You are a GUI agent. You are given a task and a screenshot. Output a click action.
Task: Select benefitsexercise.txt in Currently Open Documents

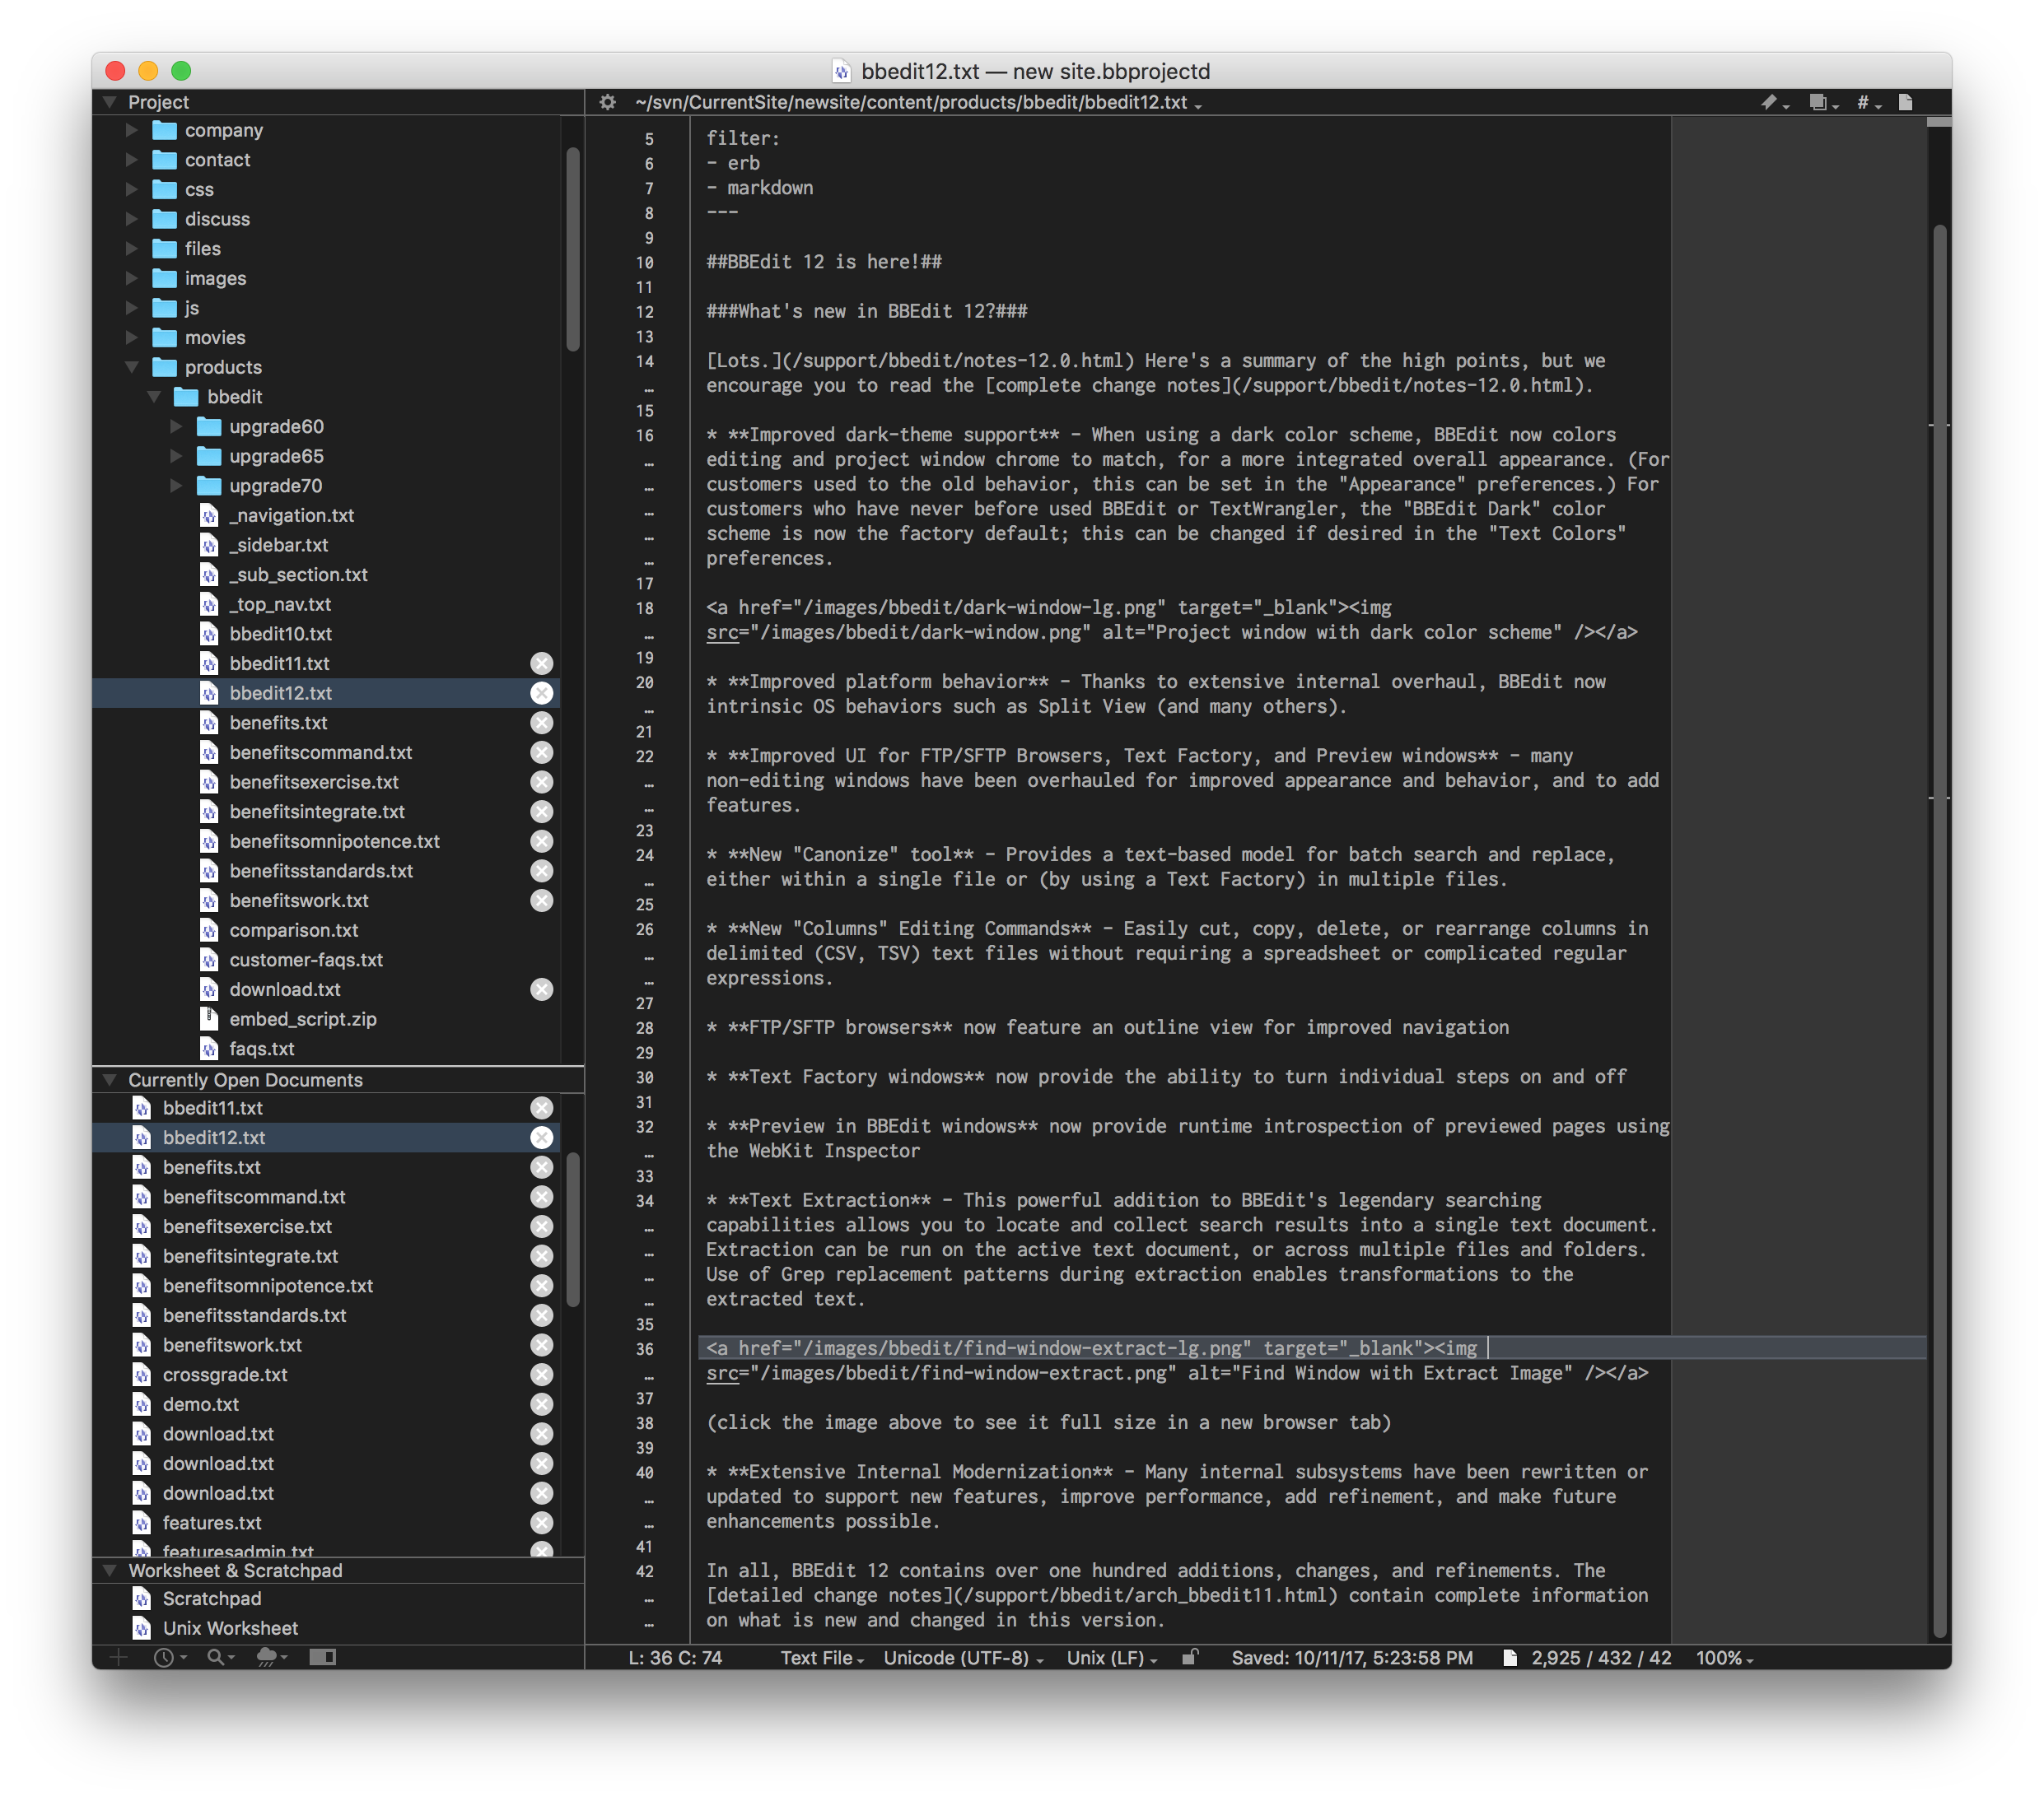(247, 1226)
